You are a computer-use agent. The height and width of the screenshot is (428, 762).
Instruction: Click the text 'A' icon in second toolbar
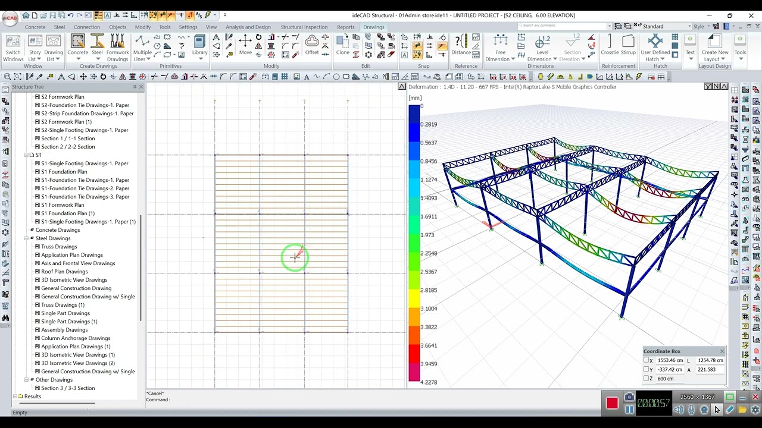coord(307,77)
